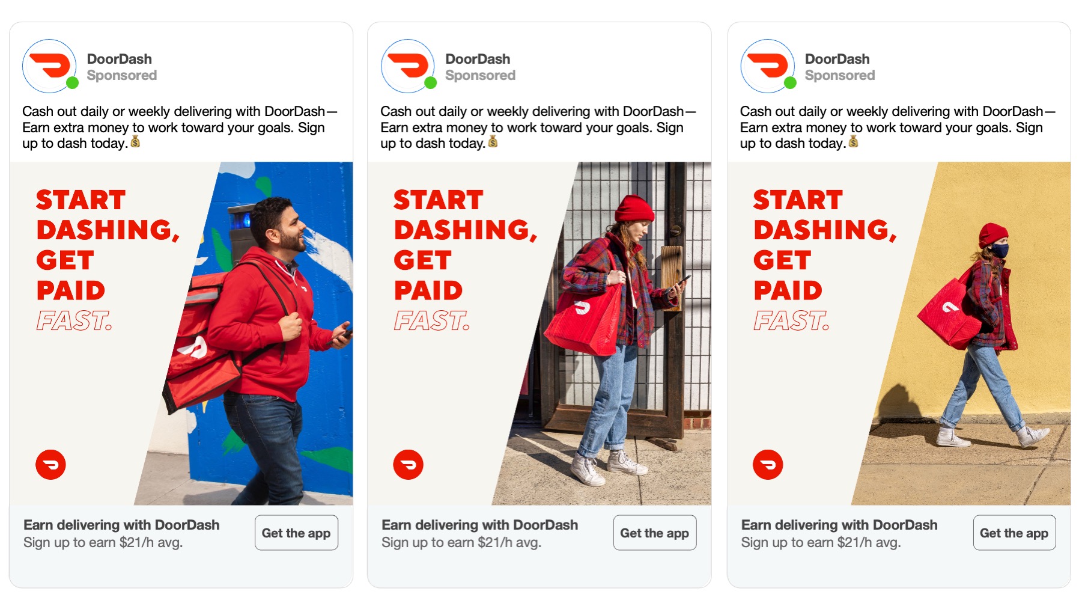
Task: Open the DoorDash advertiser name in third ad
Action: tap(837, 59)
